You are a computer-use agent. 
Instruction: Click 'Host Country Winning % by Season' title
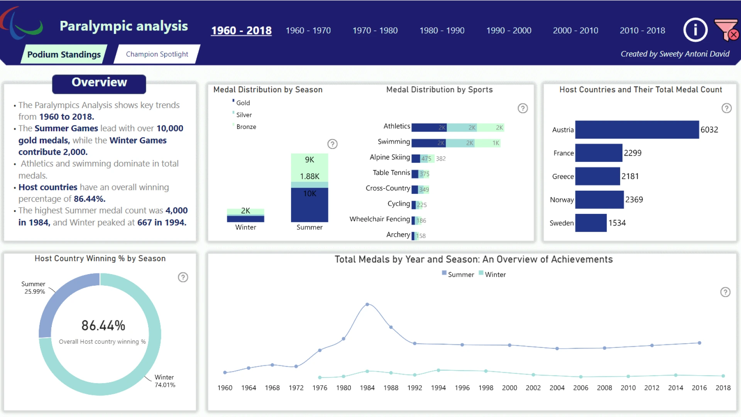pyautogui.click(x=100, y=258)
